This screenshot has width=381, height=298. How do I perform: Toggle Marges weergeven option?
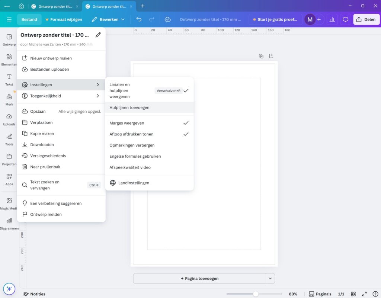[149, 123]
